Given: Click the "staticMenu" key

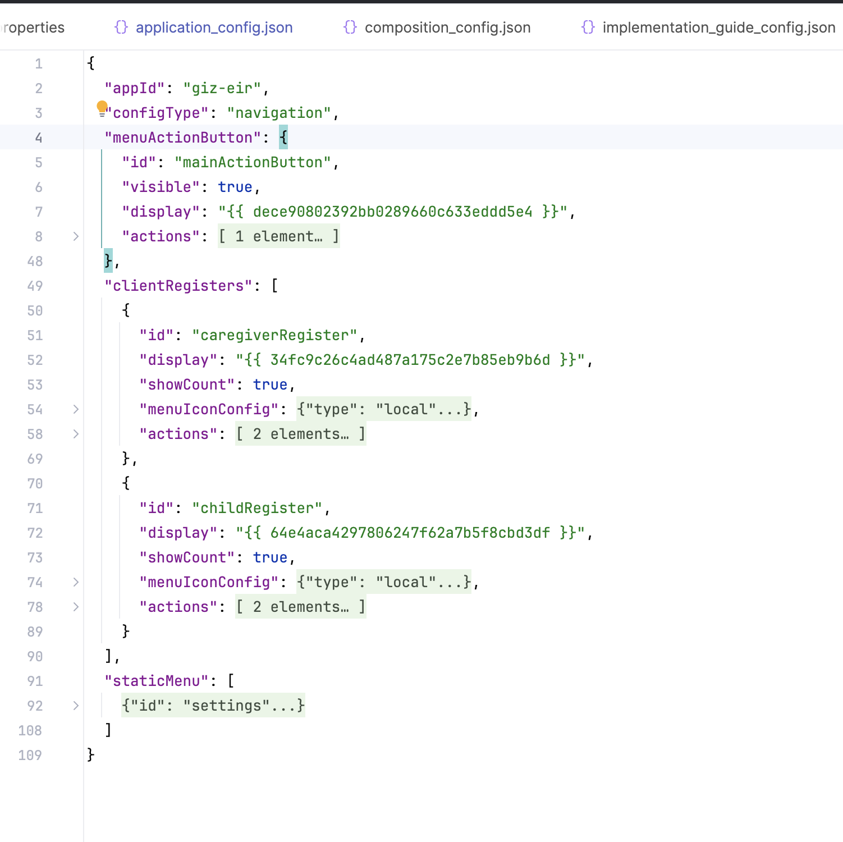Looking at the screenshot, I should click(157, 681).
